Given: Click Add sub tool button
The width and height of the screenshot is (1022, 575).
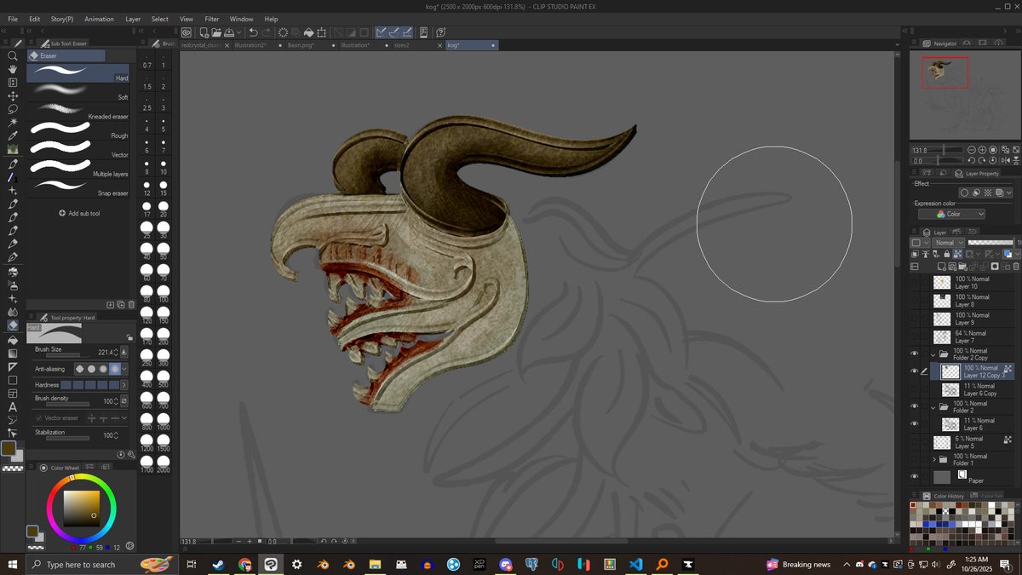Looking at the screenshot, I should (79, 214).
